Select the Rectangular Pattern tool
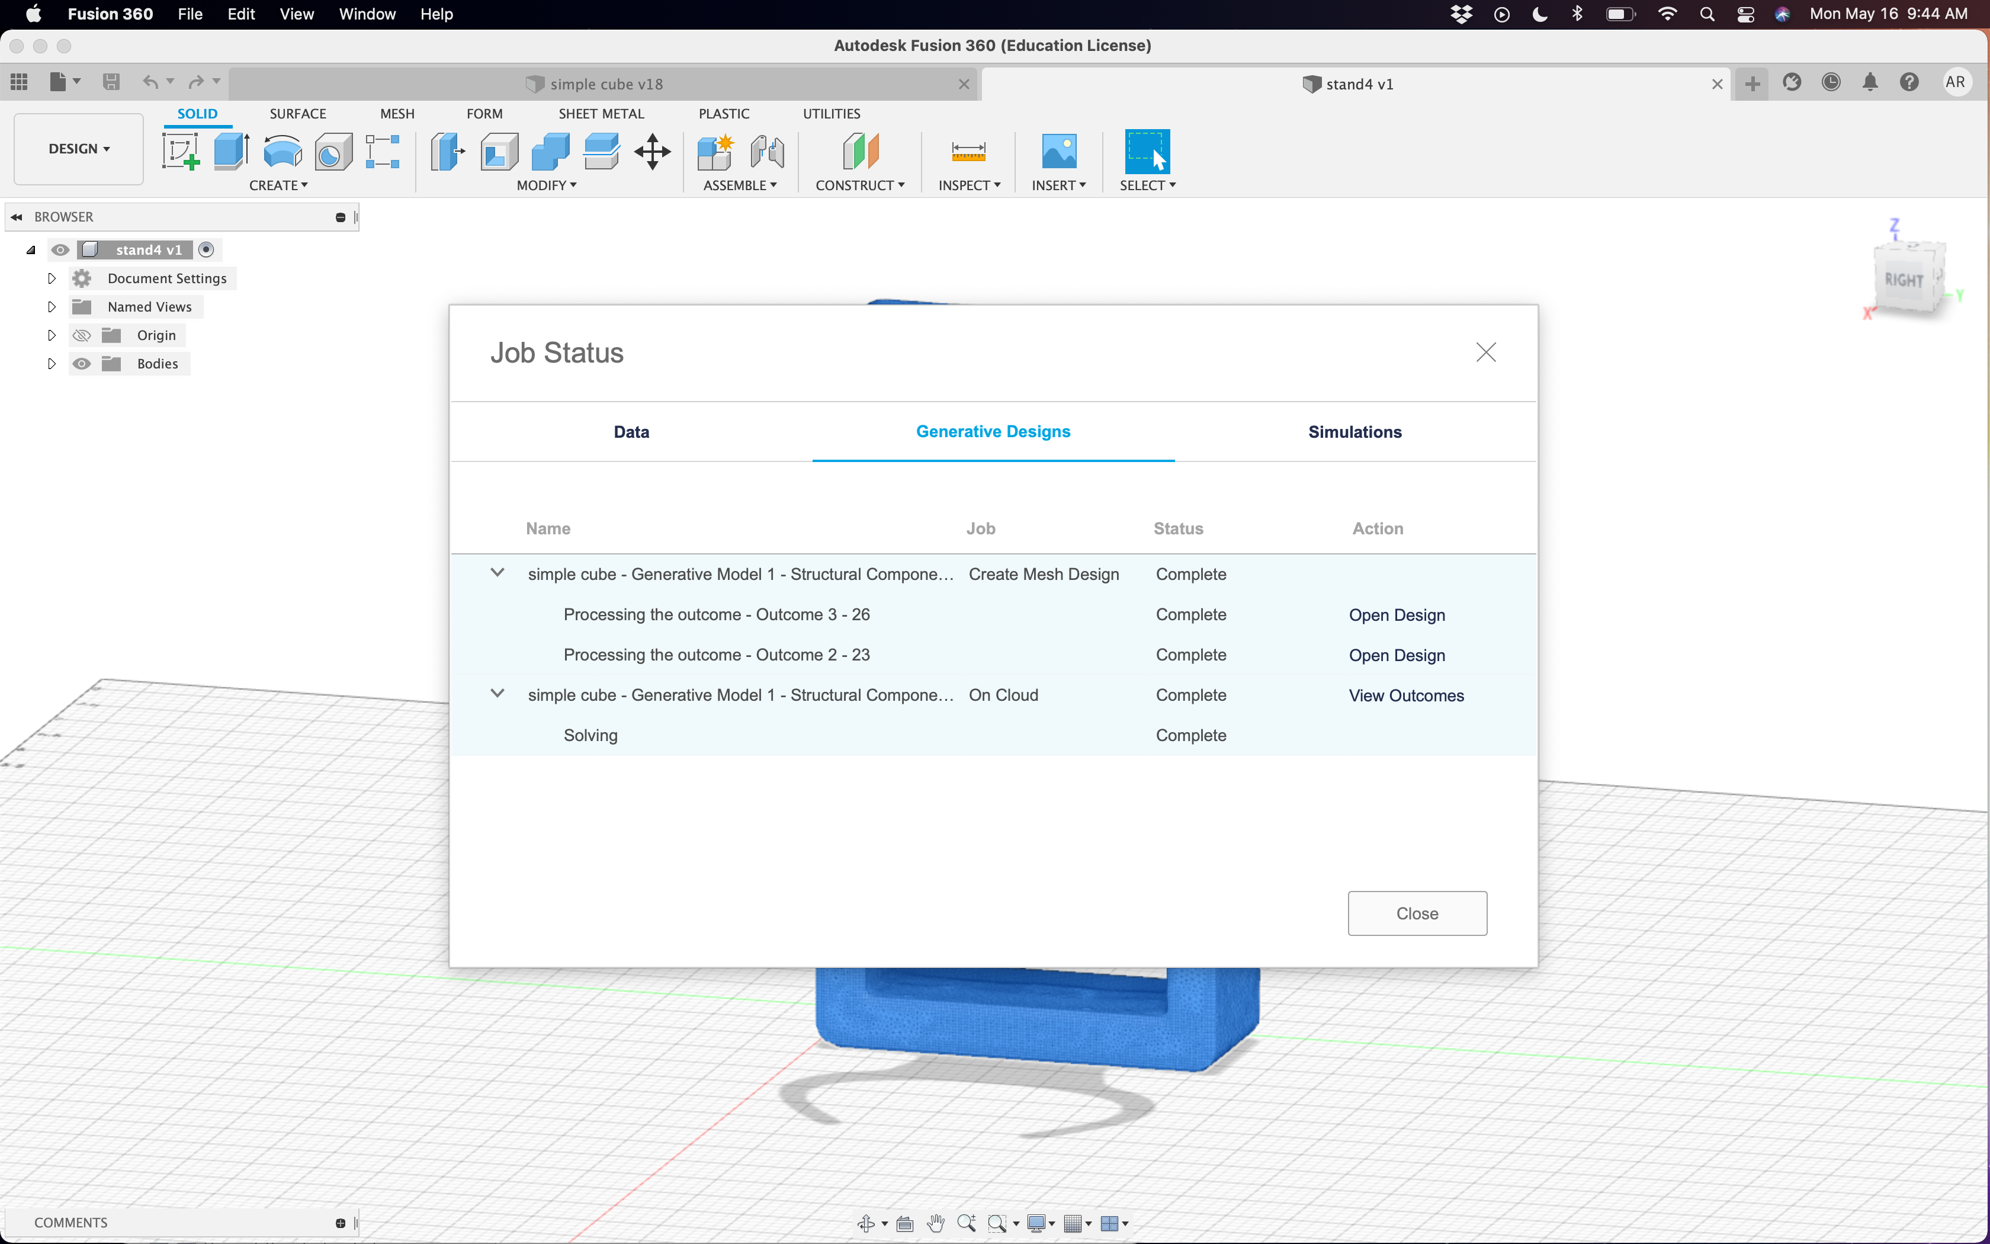The image size is (1990, 1244). click(x=383, y=152)
